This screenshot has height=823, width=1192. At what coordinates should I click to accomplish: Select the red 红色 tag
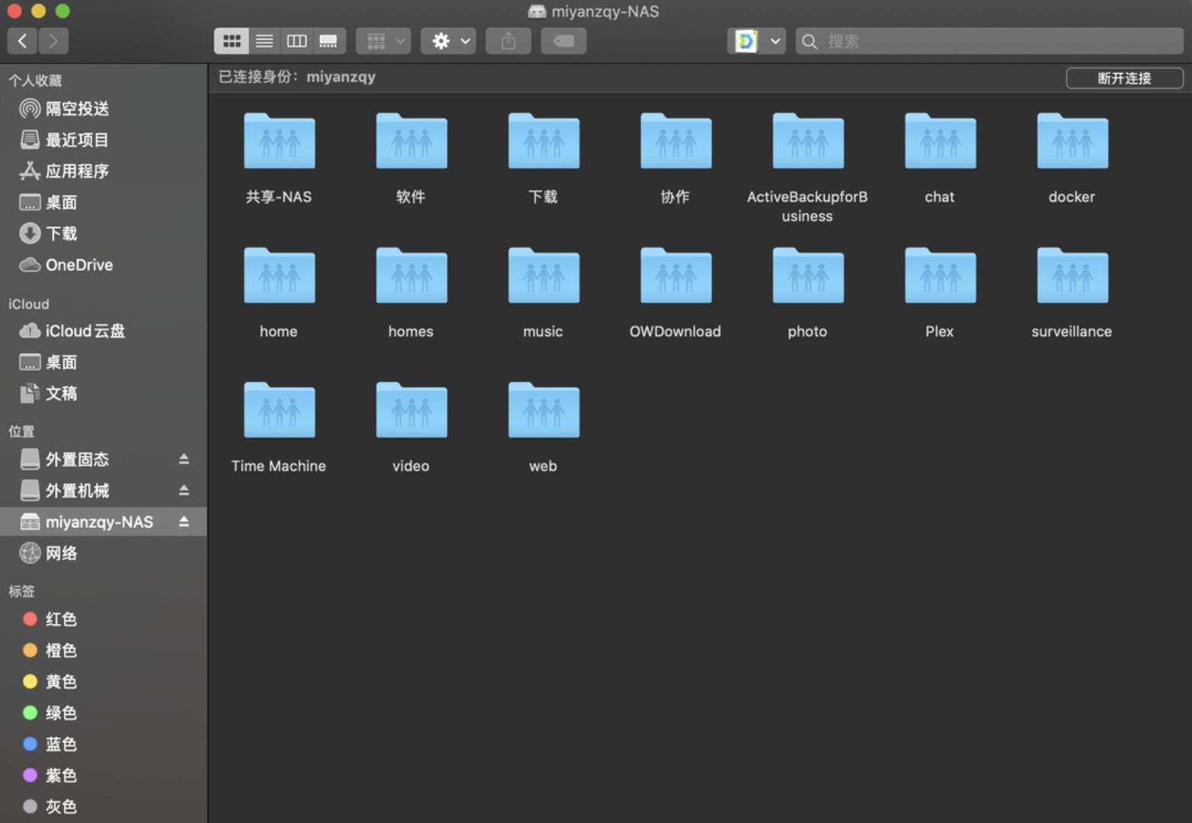[x=60, y=620]
